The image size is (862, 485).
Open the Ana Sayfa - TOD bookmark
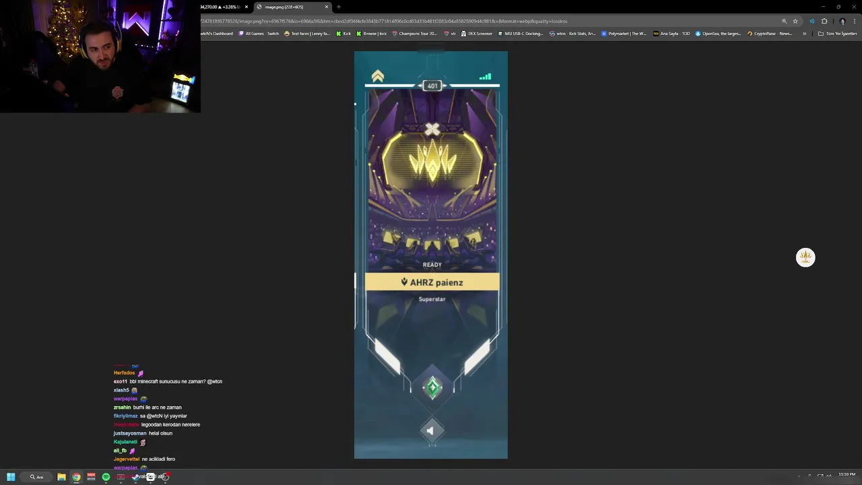point(671,34)
